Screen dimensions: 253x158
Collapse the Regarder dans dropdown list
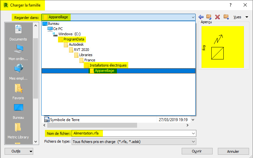pos(193,17)
